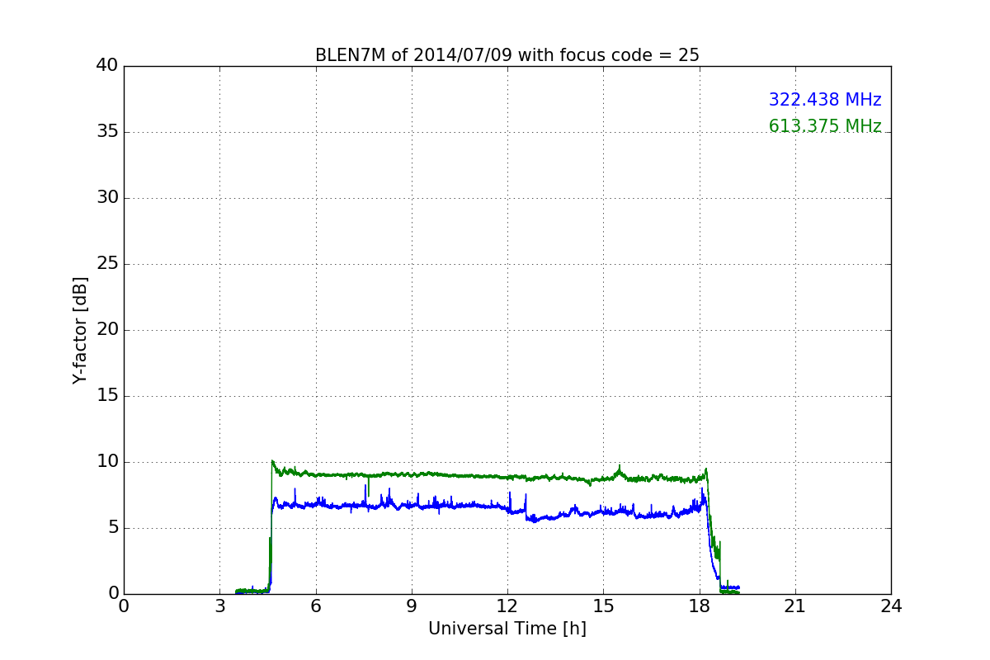Click x-axis tick label '3'
Viewport: 990px width, 660px height.
click(x=219, y=606)
